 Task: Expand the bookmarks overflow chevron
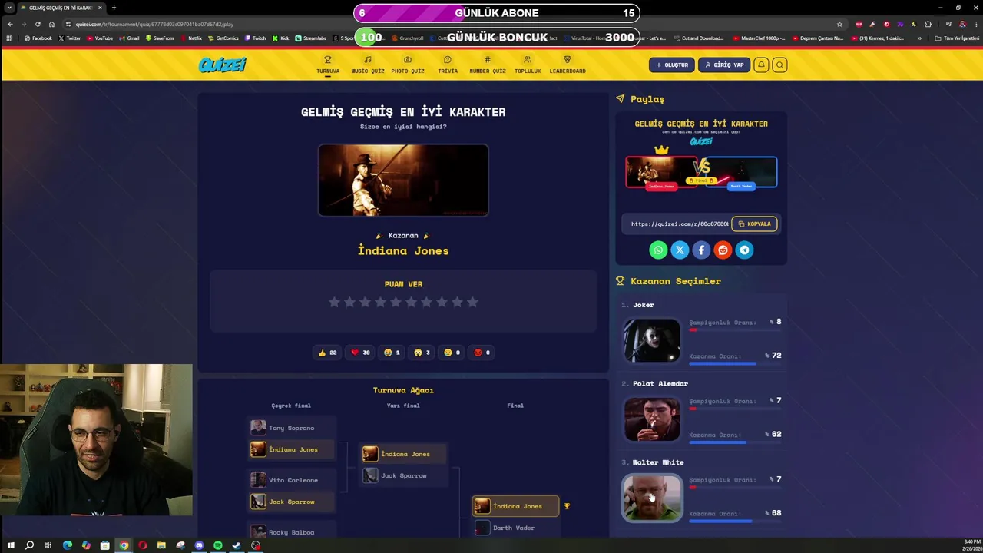(919, 38)
